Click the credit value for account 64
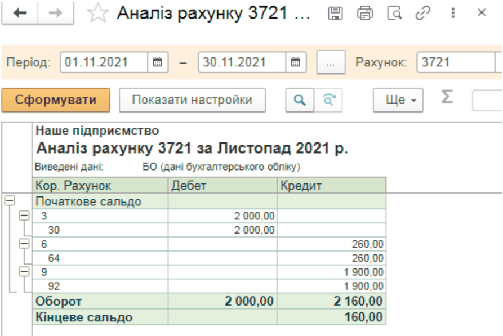 pyautogui.click(x=367, y=258)
